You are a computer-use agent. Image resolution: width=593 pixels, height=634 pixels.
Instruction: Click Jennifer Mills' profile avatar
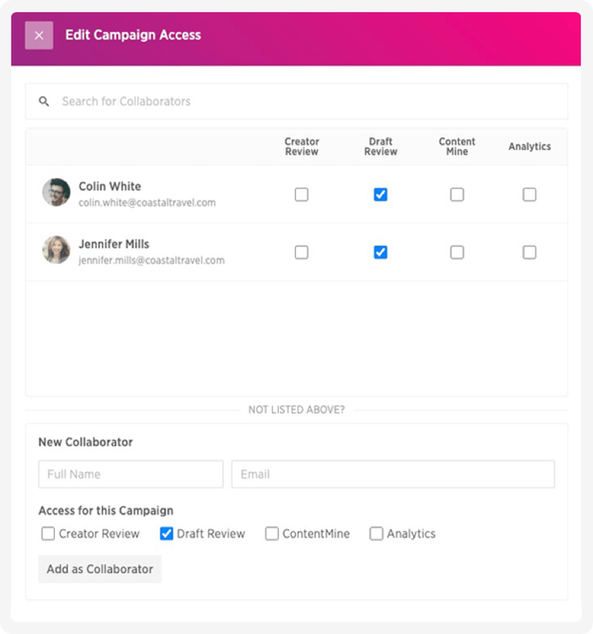(x=56, y=250)
